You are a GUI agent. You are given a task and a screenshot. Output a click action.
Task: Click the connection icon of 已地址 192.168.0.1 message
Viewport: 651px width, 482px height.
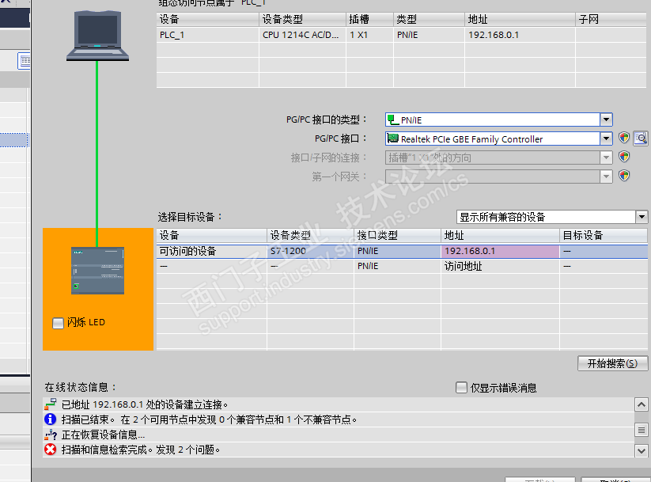tap(51, 404)
